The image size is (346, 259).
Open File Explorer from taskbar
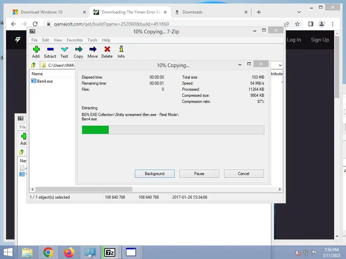click(x=27, y=252)
